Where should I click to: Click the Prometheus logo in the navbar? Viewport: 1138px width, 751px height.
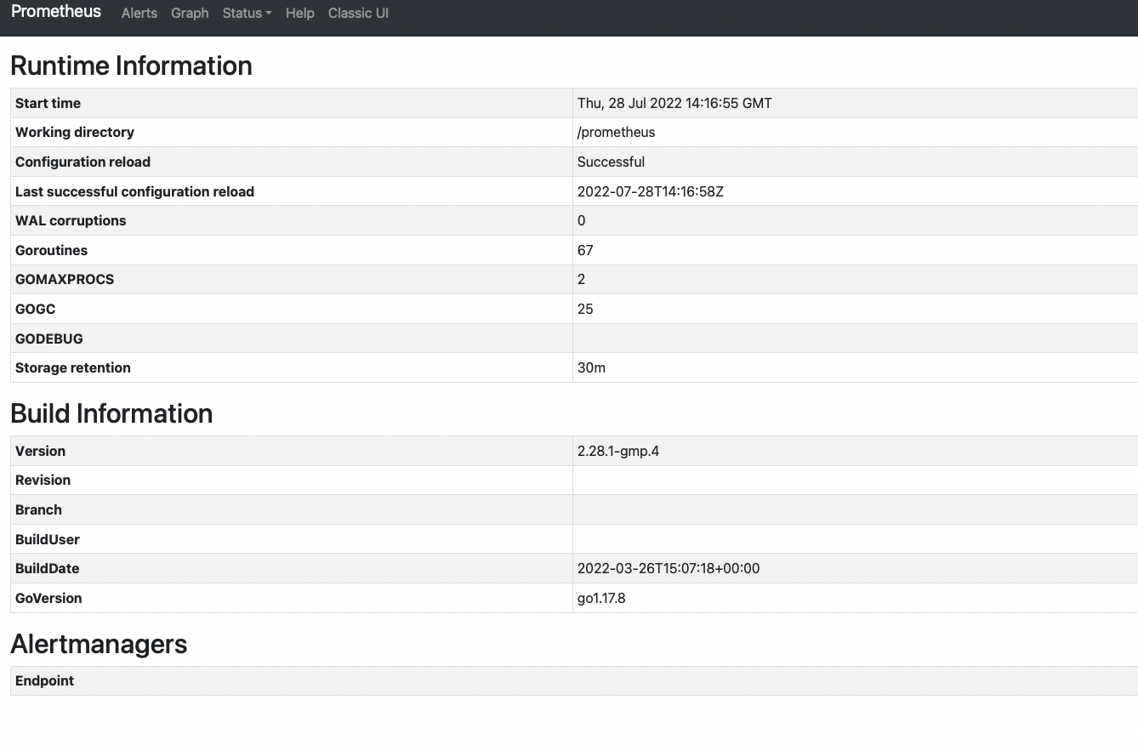coord(55,12)
